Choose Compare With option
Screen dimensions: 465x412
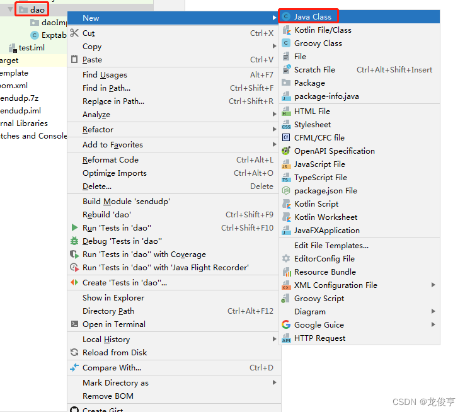(174, 367)
